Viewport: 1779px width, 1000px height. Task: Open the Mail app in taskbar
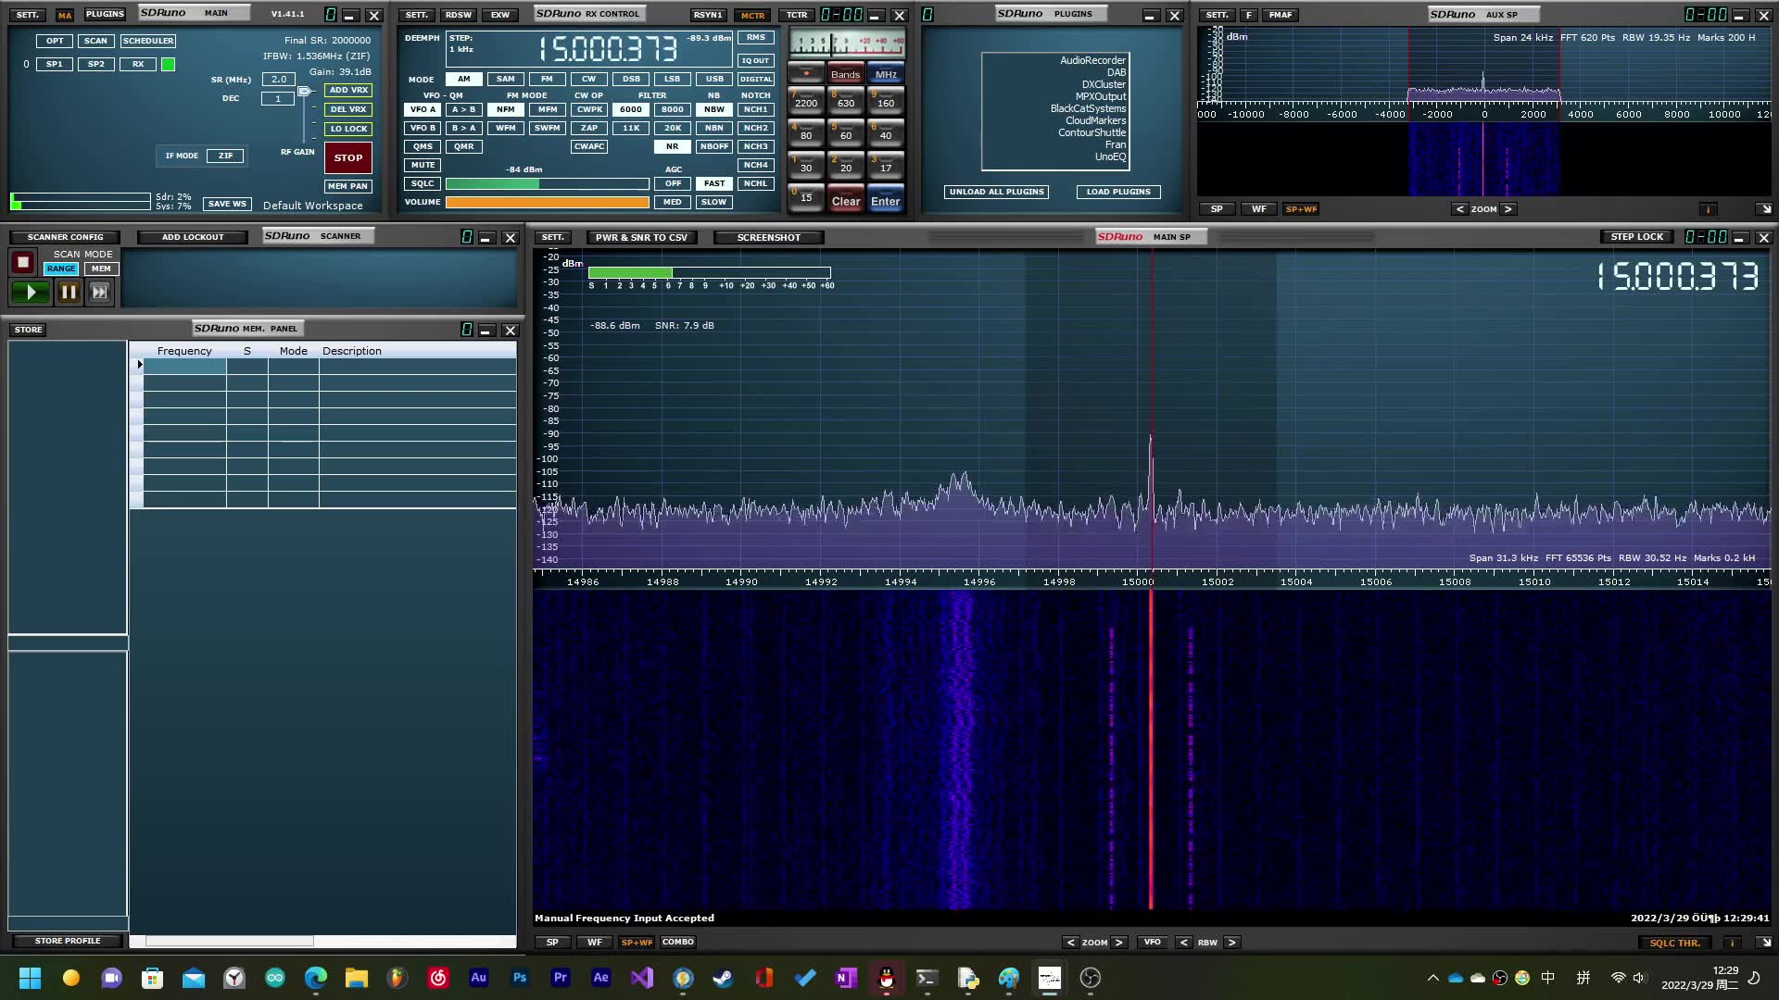194,978
